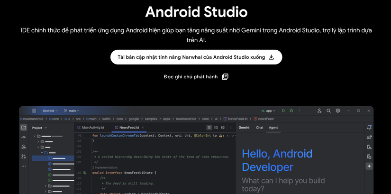Image resolution: width=391 pixels, height=194 pixels.
Task: Open the Android project dropdown
Action: pyautogui.click(x=50, y=111)
